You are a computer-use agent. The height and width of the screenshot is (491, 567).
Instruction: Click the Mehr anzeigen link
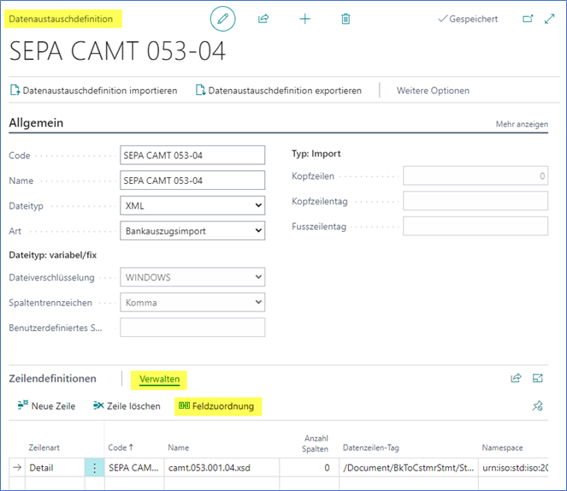[x=522, y=124]
